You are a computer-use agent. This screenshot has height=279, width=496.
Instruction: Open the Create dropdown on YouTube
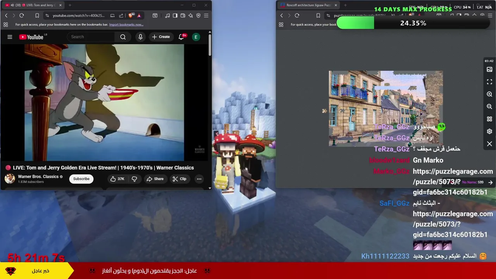[x=161, y=37]
